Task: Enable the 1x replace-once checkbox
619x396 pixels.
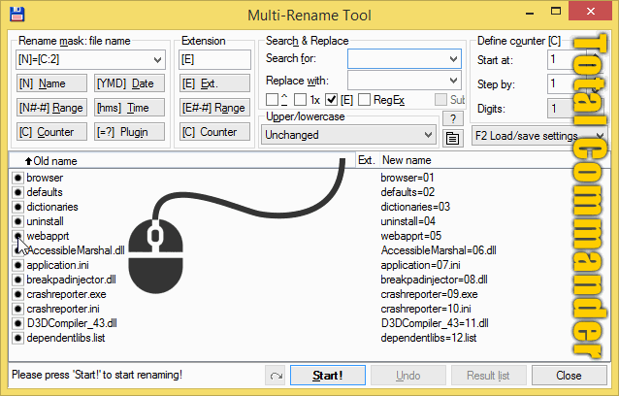Action: pyautogui.click(x=300, y=100)
